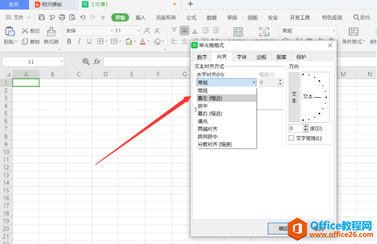377x244 pixels.
Task: Open the font size 11 dropdown
Action: point(138,31)
